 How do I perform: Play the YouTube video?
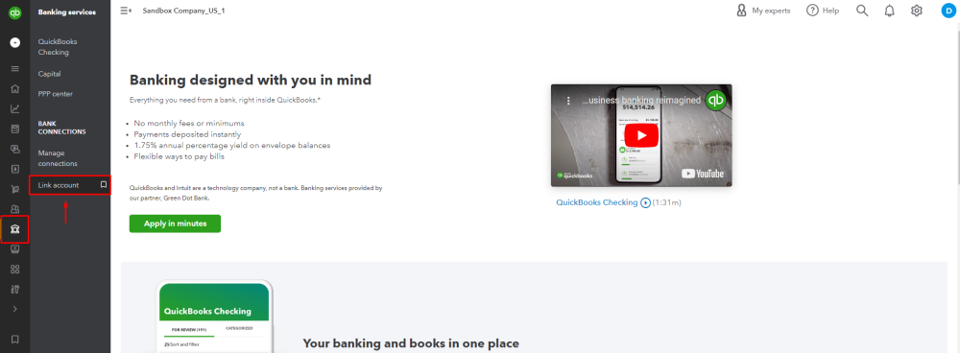point(641,135)
